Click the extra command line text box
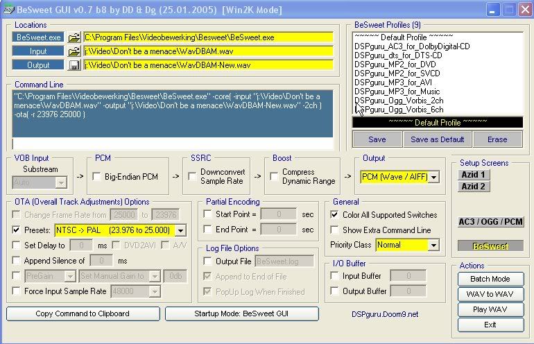Viewport: 534px width, 344px height. (x=173, y=144)
